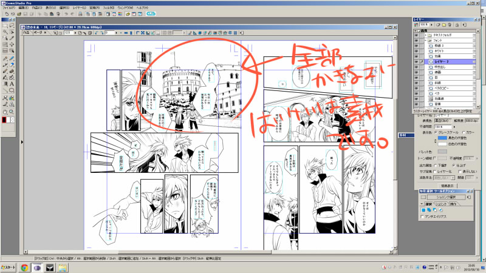Select the eraser tool
The image size is (486, 273).
tap(12, 65)
